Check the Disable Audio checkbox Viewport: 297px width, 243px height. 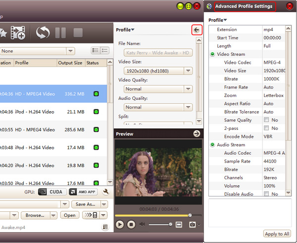(266, 194)
